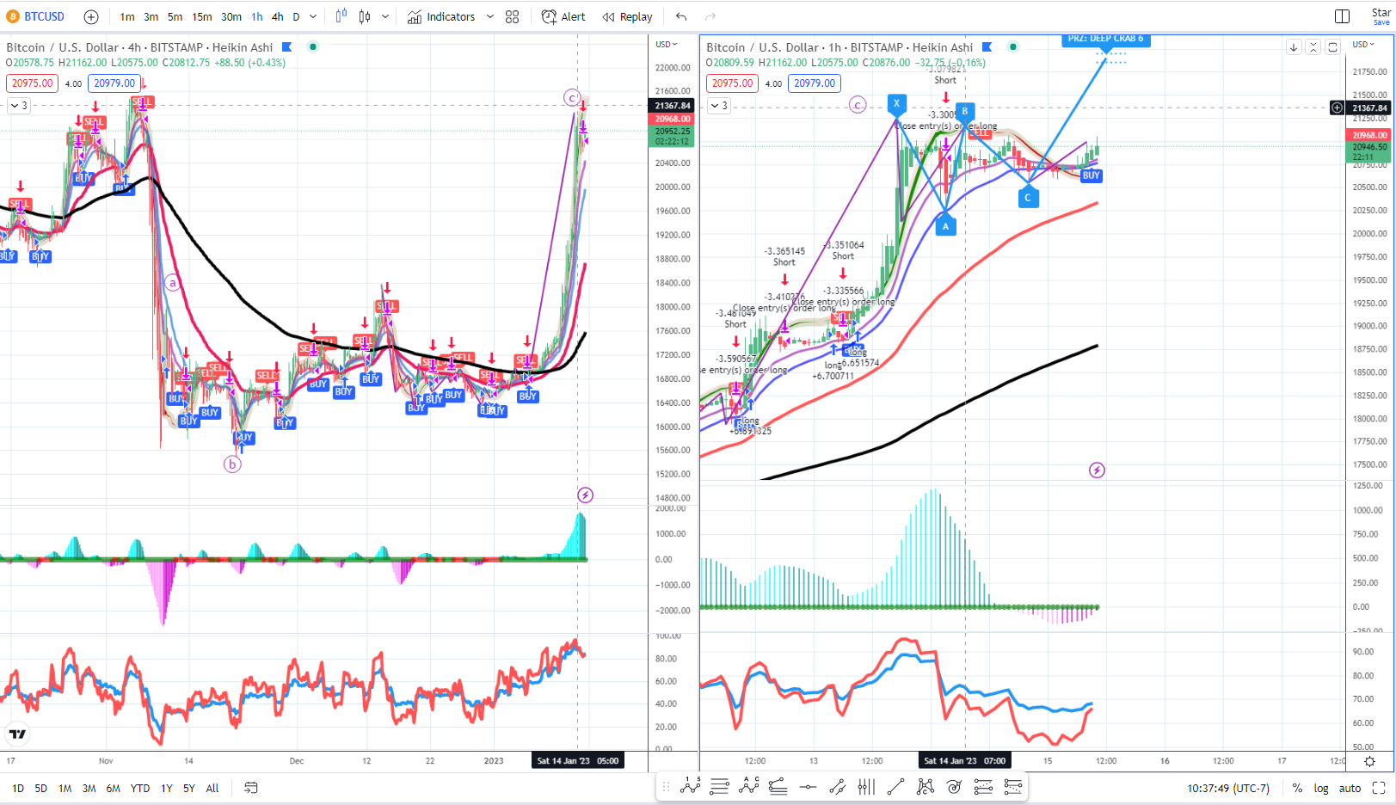Open the USD currency dropdown on right chart

pos(1363,44)
